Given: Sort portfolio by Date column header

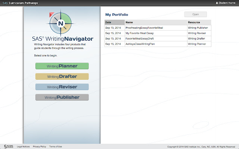Looking at the screenshot, I should (115, 22).
